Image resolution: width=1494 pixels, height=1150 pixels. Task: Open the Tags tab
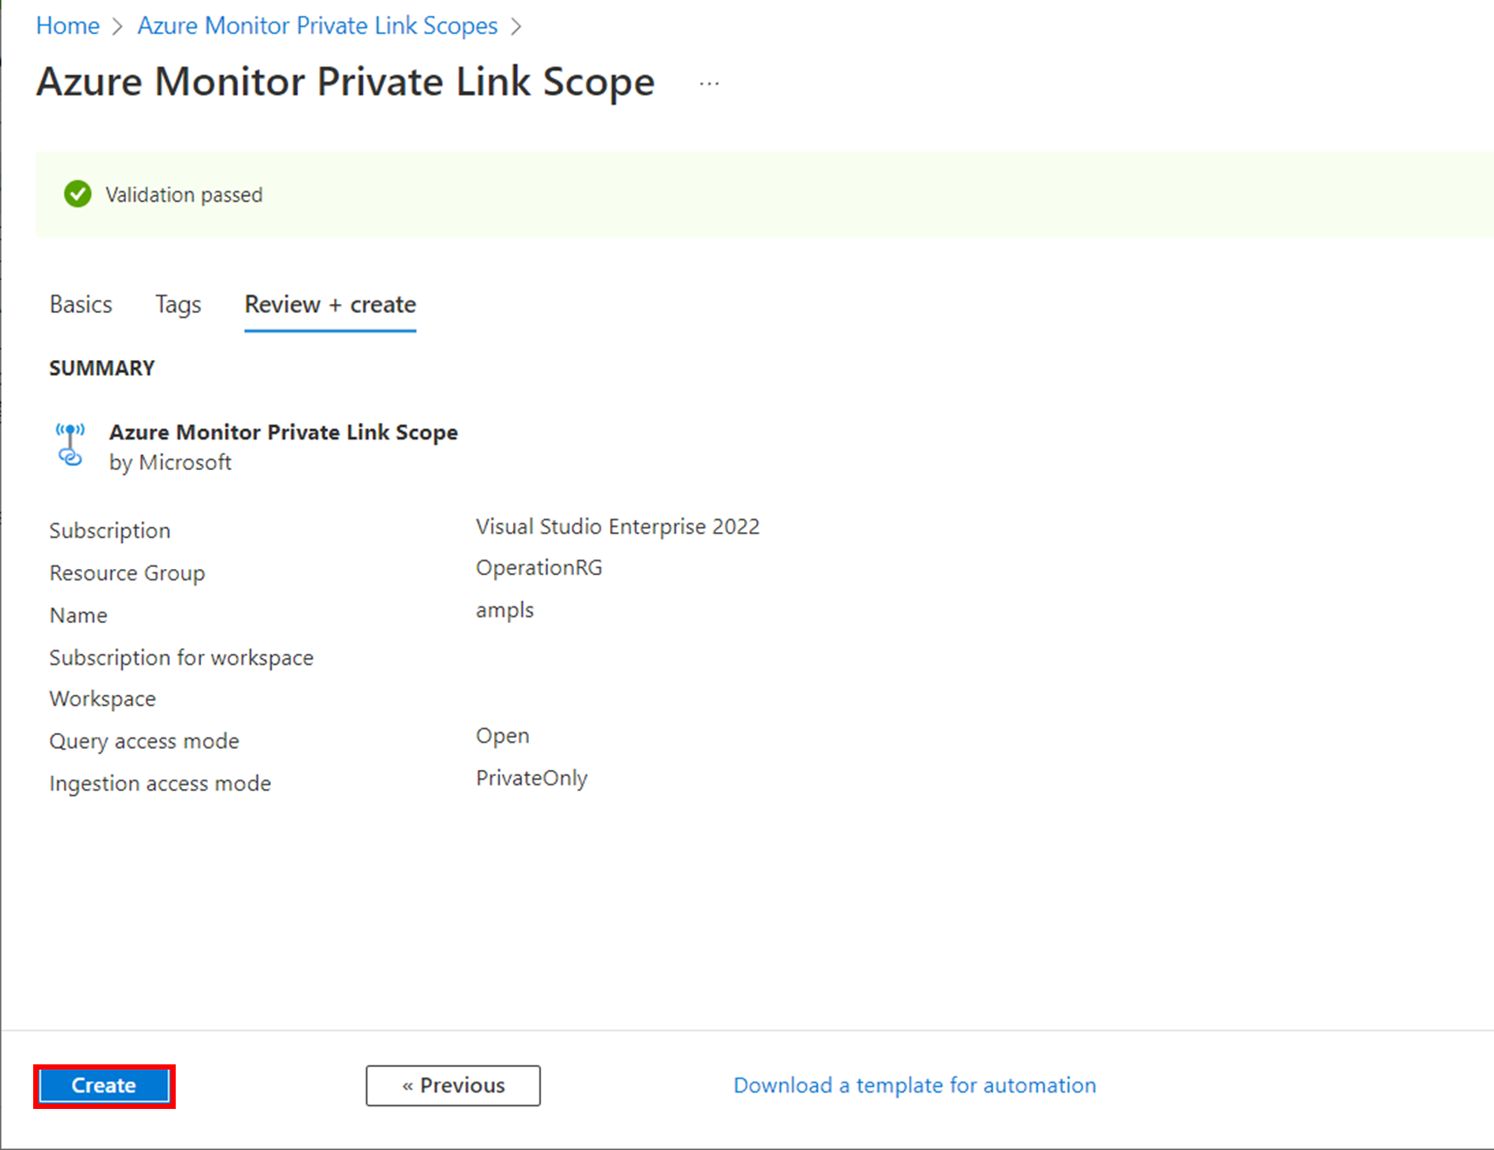(x=177, y=304)
